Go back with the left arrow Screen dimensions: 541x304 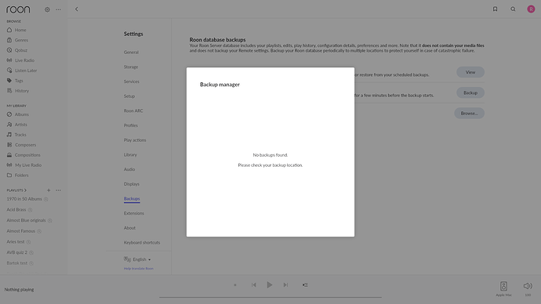(x=77, y=9)
